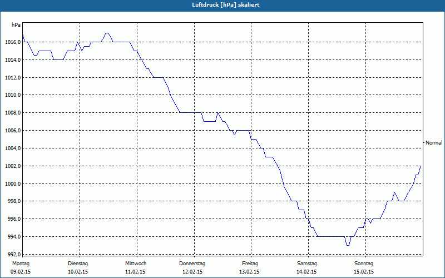445x278 pixels.
Task: Click the 'Sonntag' day label
Action: tap(364, 264)
